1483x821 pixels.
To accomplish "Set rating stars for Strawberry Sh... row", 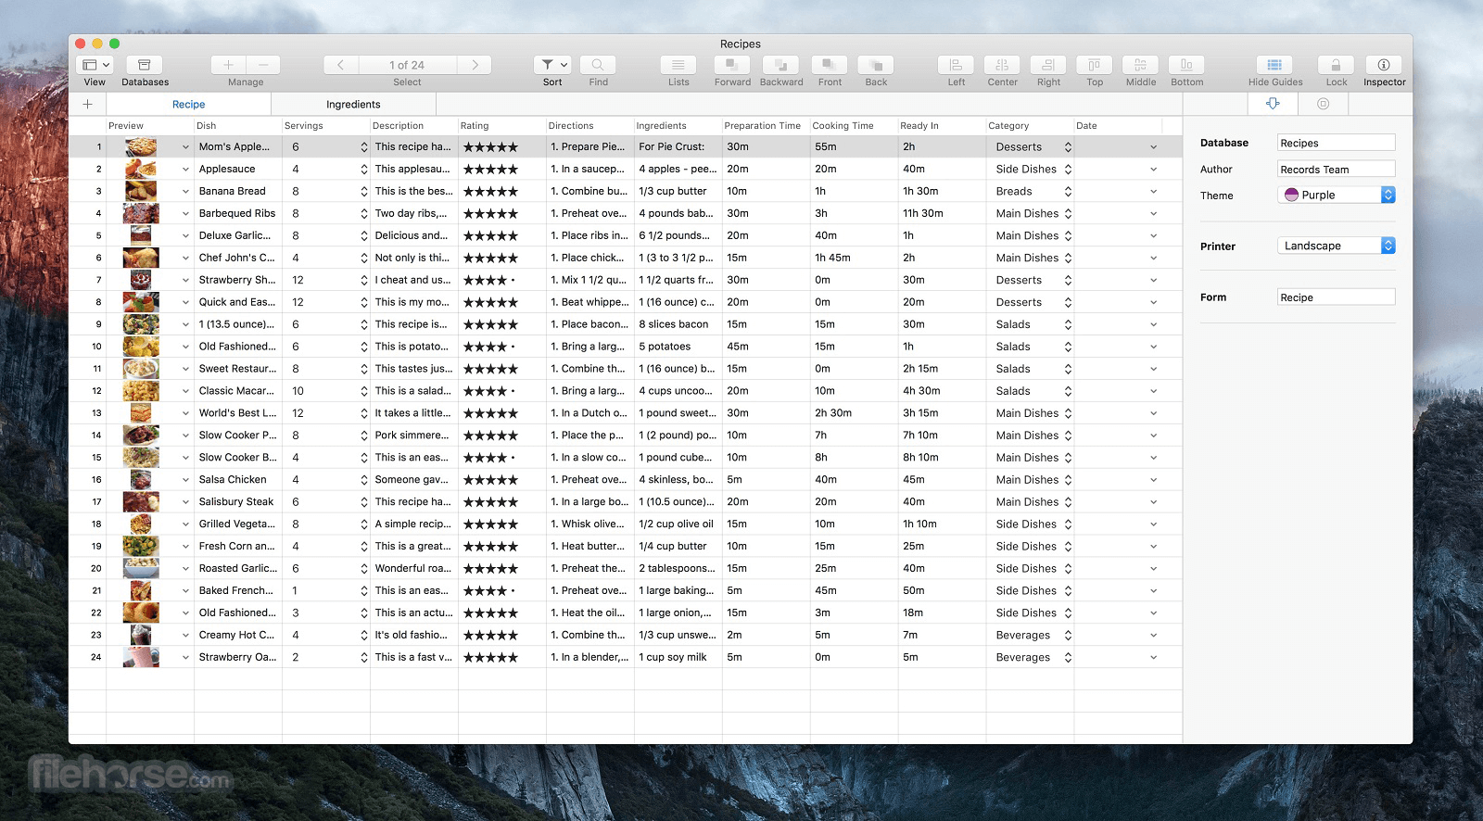I will coord(490,280).
